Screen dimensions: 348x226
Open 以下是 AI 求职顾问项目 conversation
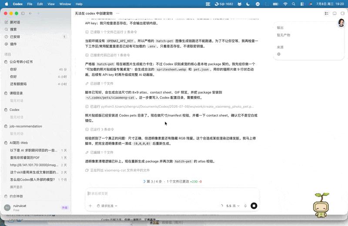[x=38, y=150]
